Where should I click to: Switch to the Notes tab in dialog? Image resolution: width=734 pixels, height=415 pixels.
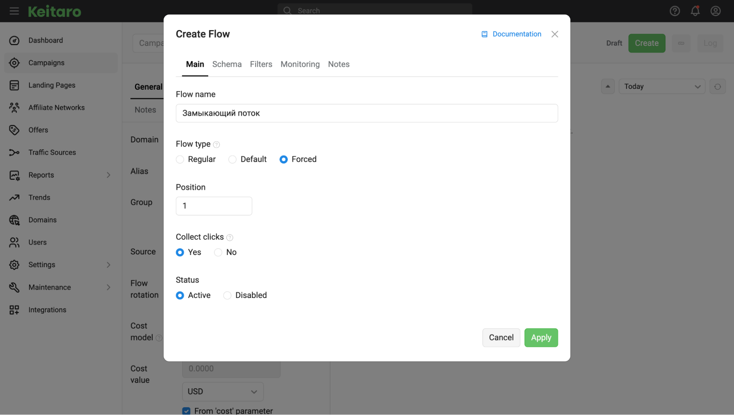pyautogui.click(x=339, y=64)
